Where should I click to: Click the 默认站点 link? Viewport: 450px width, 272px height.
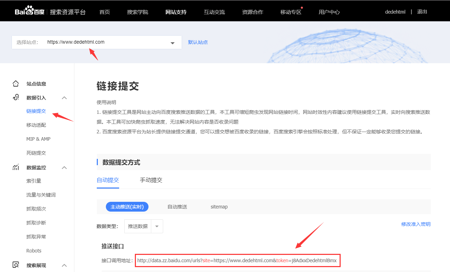pos(198,42)
